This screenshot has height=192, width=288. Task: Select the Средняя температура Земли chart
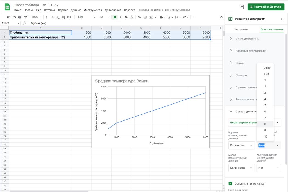pyautogui.click(x=150, y=112)
